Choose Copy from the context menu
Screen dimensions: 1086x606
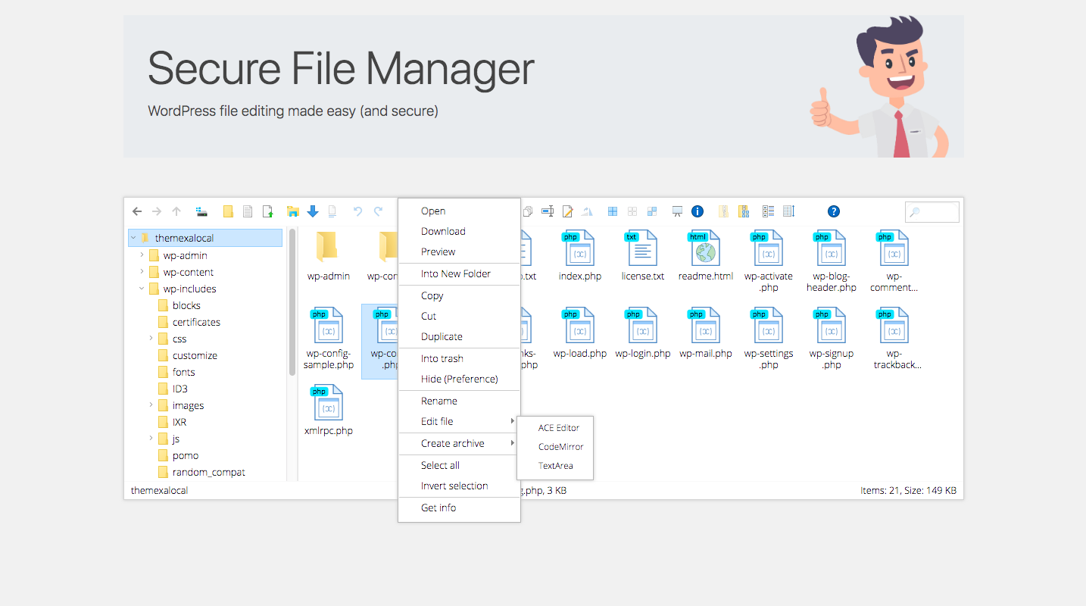pyautogui.click(x=459, y=295)
